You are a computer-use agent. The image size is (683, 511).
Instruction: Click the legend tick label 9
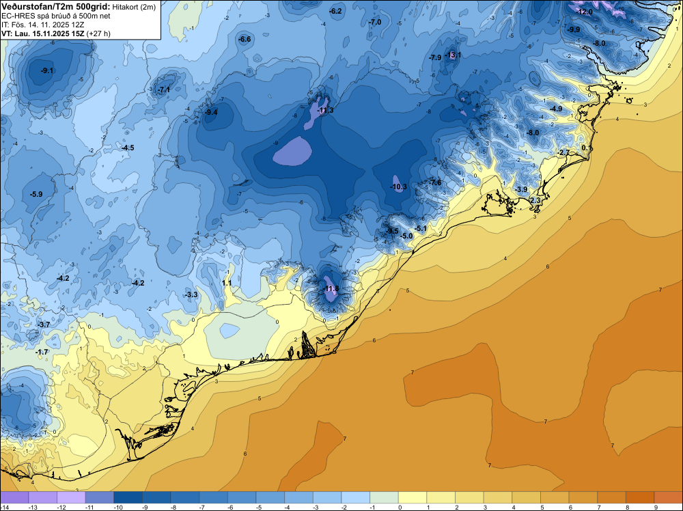(656, 507)
